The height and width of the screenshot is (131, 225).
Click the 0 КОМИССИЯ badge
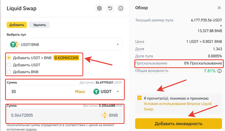click(x=66, y=58)
